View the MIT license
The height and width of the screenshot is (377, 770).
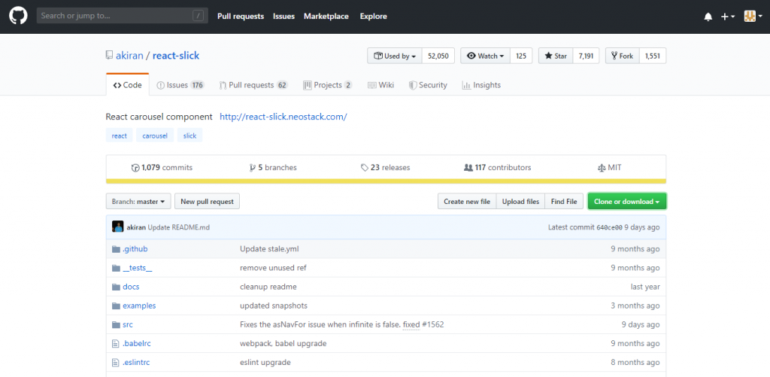coord(609,168)
